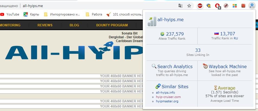Open the Импортировано bookmarks folder
Image resolution: width=258 pixels, height=111 pixels.
(x=62, y=14)
